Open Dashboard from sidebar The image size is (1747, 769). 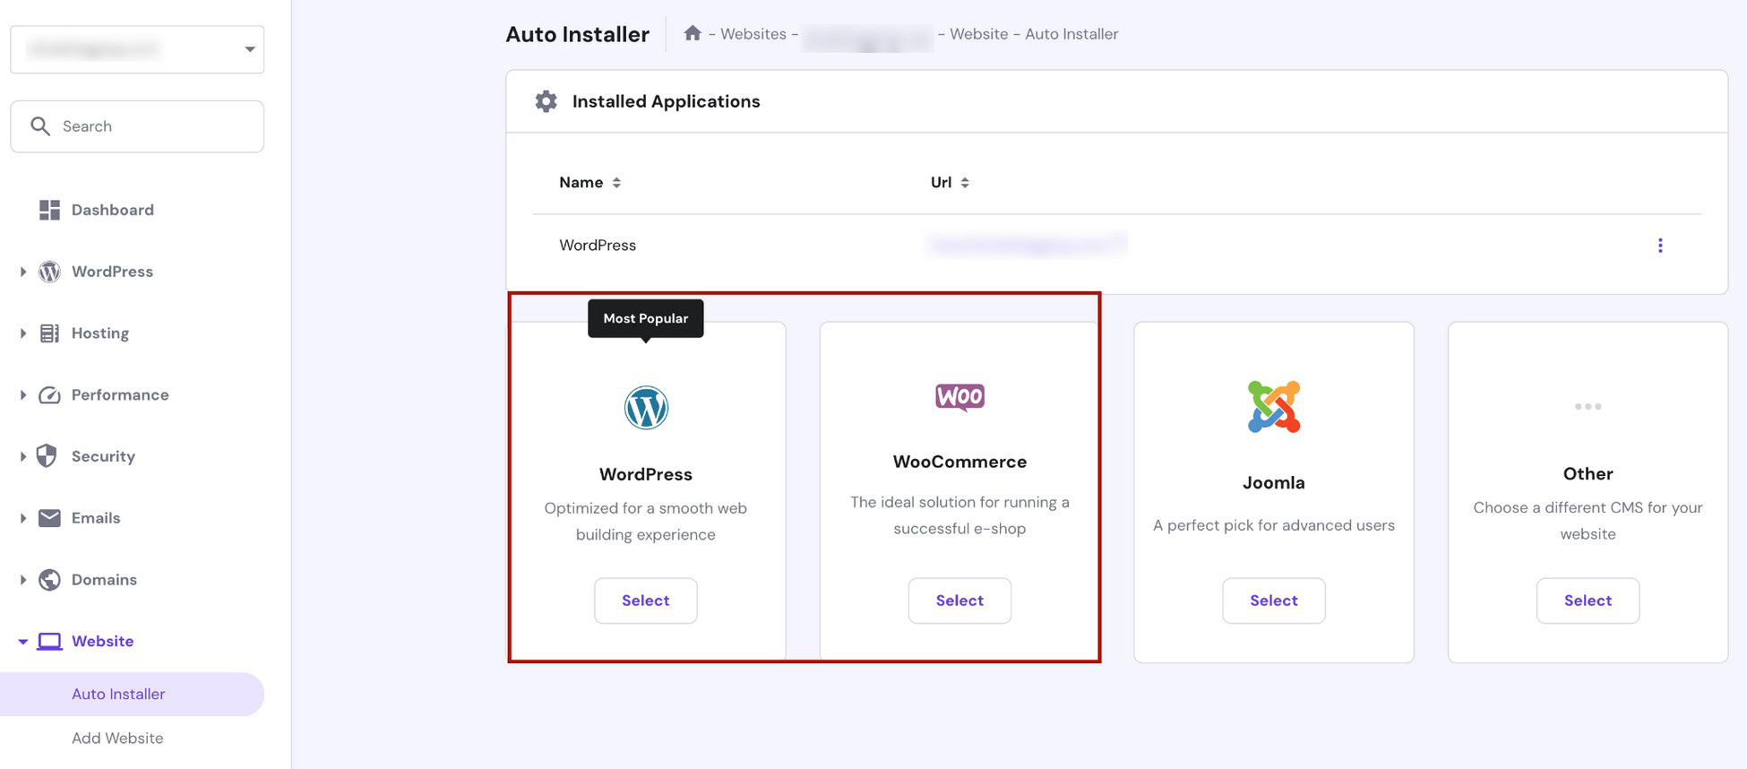pos(113,210)
